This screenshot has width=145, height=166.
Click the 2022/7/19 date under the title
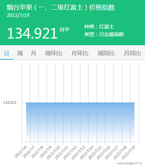[18, 15]
